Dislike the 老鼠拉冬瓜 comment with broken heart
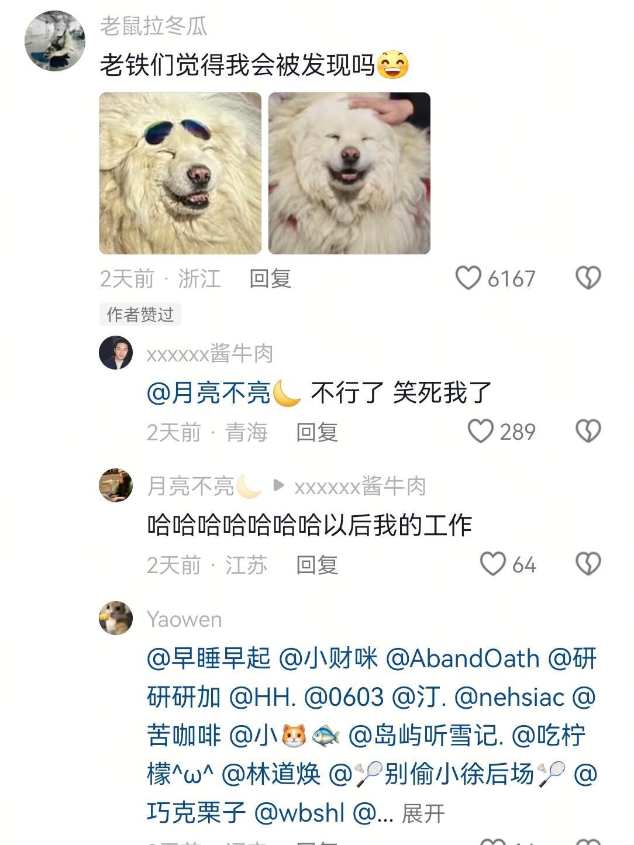This screenshot has height=845, width=634. point(588,278)
